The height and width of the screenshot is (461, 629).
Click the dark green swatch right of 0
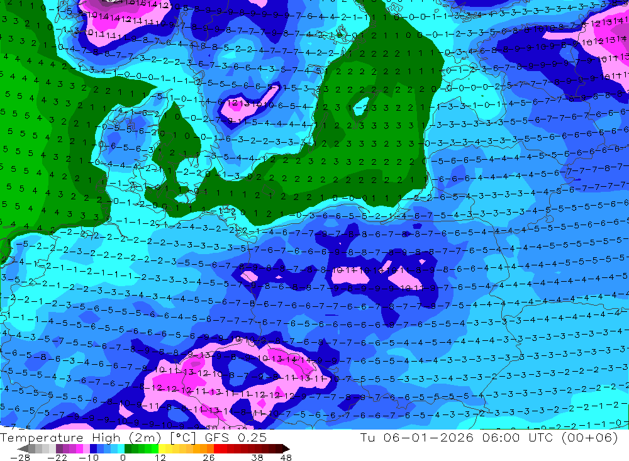(128, 449)
